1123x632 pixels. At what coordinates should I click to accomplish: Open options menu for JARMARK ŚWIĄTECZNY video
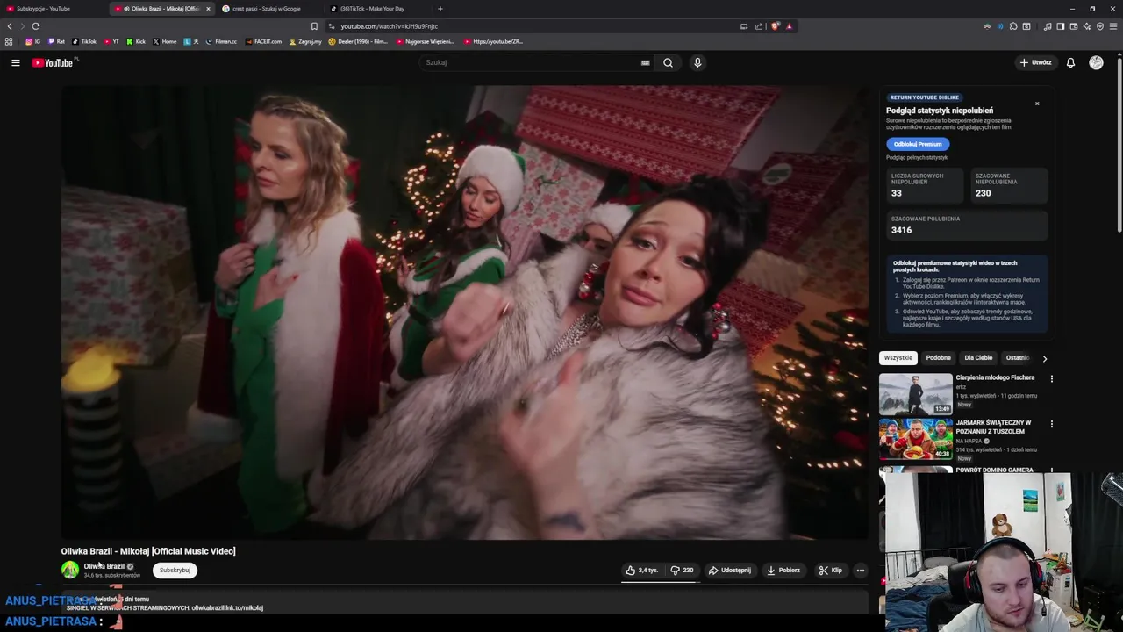pos(1051,424)
